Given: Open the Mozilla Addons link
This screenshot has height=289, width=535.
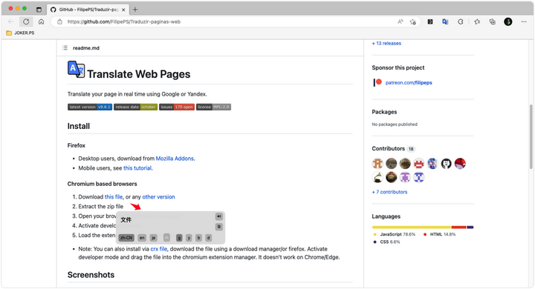Looking at the screenshot, I should point(175,159).
